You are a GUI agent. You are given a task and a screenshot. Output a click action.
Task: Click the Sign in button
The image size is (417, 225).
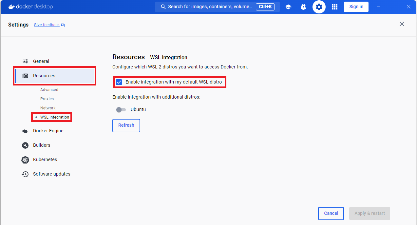click(x=356, y=7)
